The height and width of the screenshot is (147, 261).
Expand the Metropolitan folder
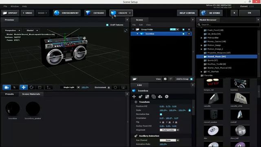[x=201, y=38]
